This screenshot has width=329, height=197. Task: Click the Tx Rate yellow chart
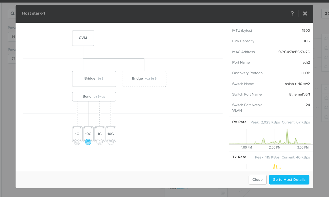pyautogui.click(x=277, y=167)
